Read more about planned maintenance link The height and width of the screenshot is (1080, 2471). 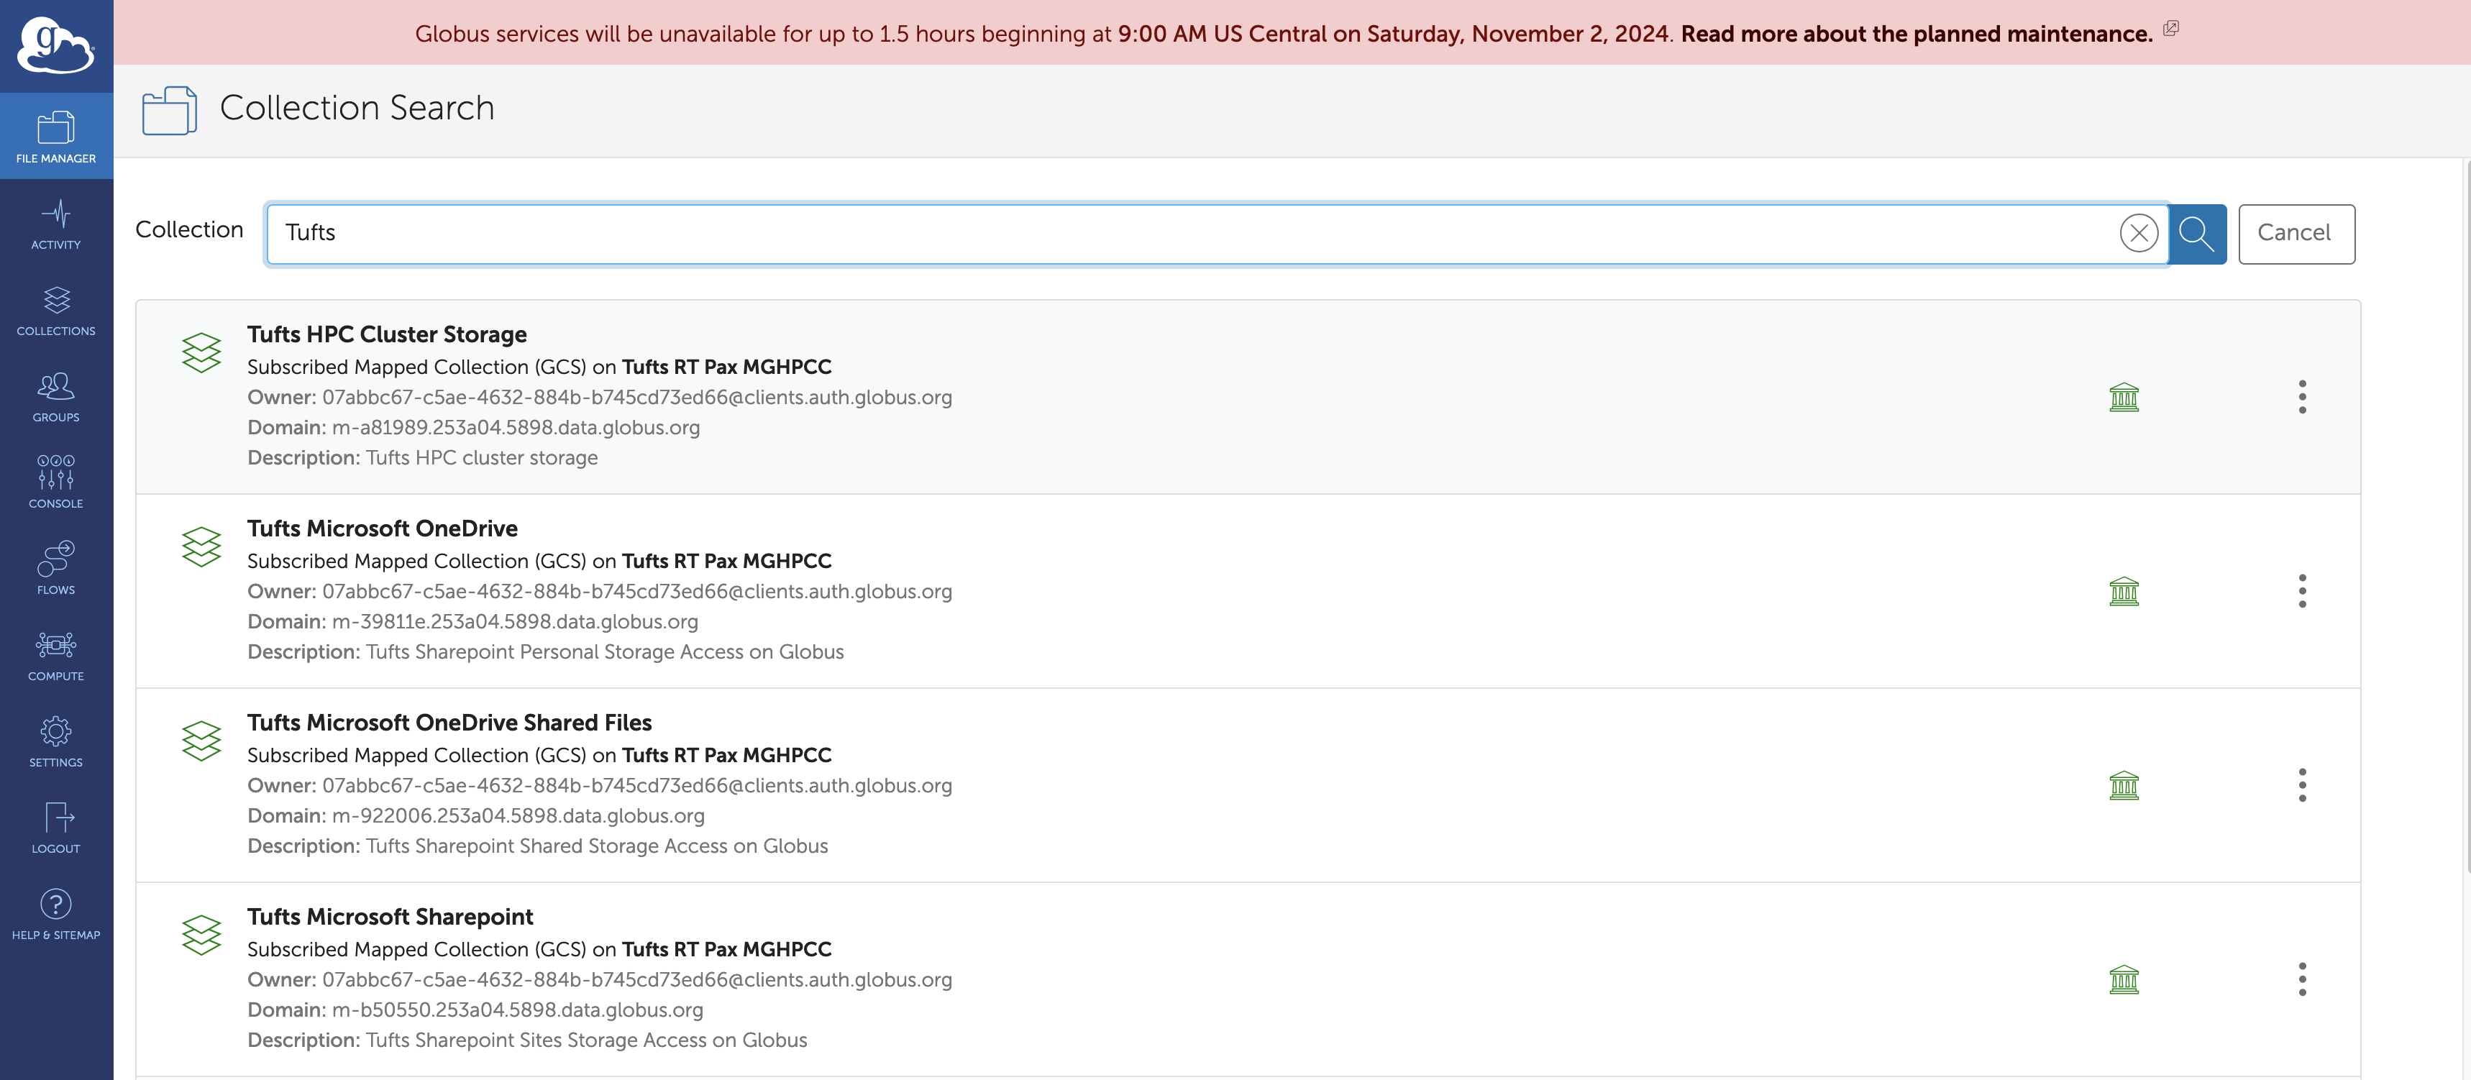pyautogui.click(x=1916, y=34)
